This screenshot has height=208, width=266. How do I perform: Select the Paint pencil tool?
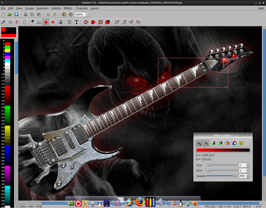click(x=3, y=22)
